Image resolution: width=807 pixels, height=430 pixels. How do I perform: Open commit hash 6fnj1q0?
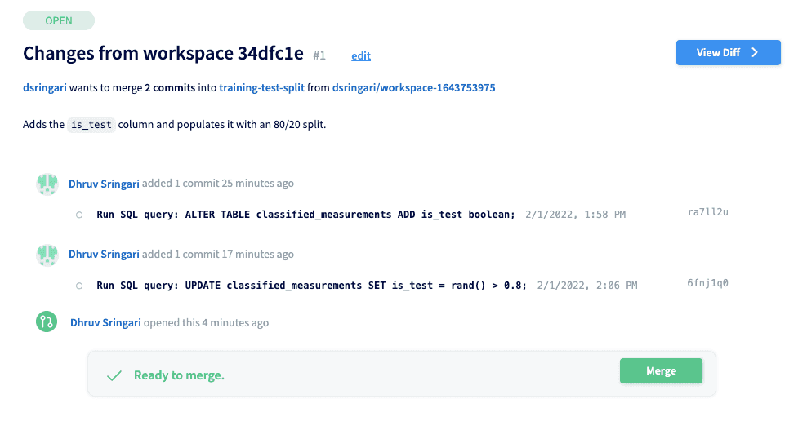click(x=707, y=283)
